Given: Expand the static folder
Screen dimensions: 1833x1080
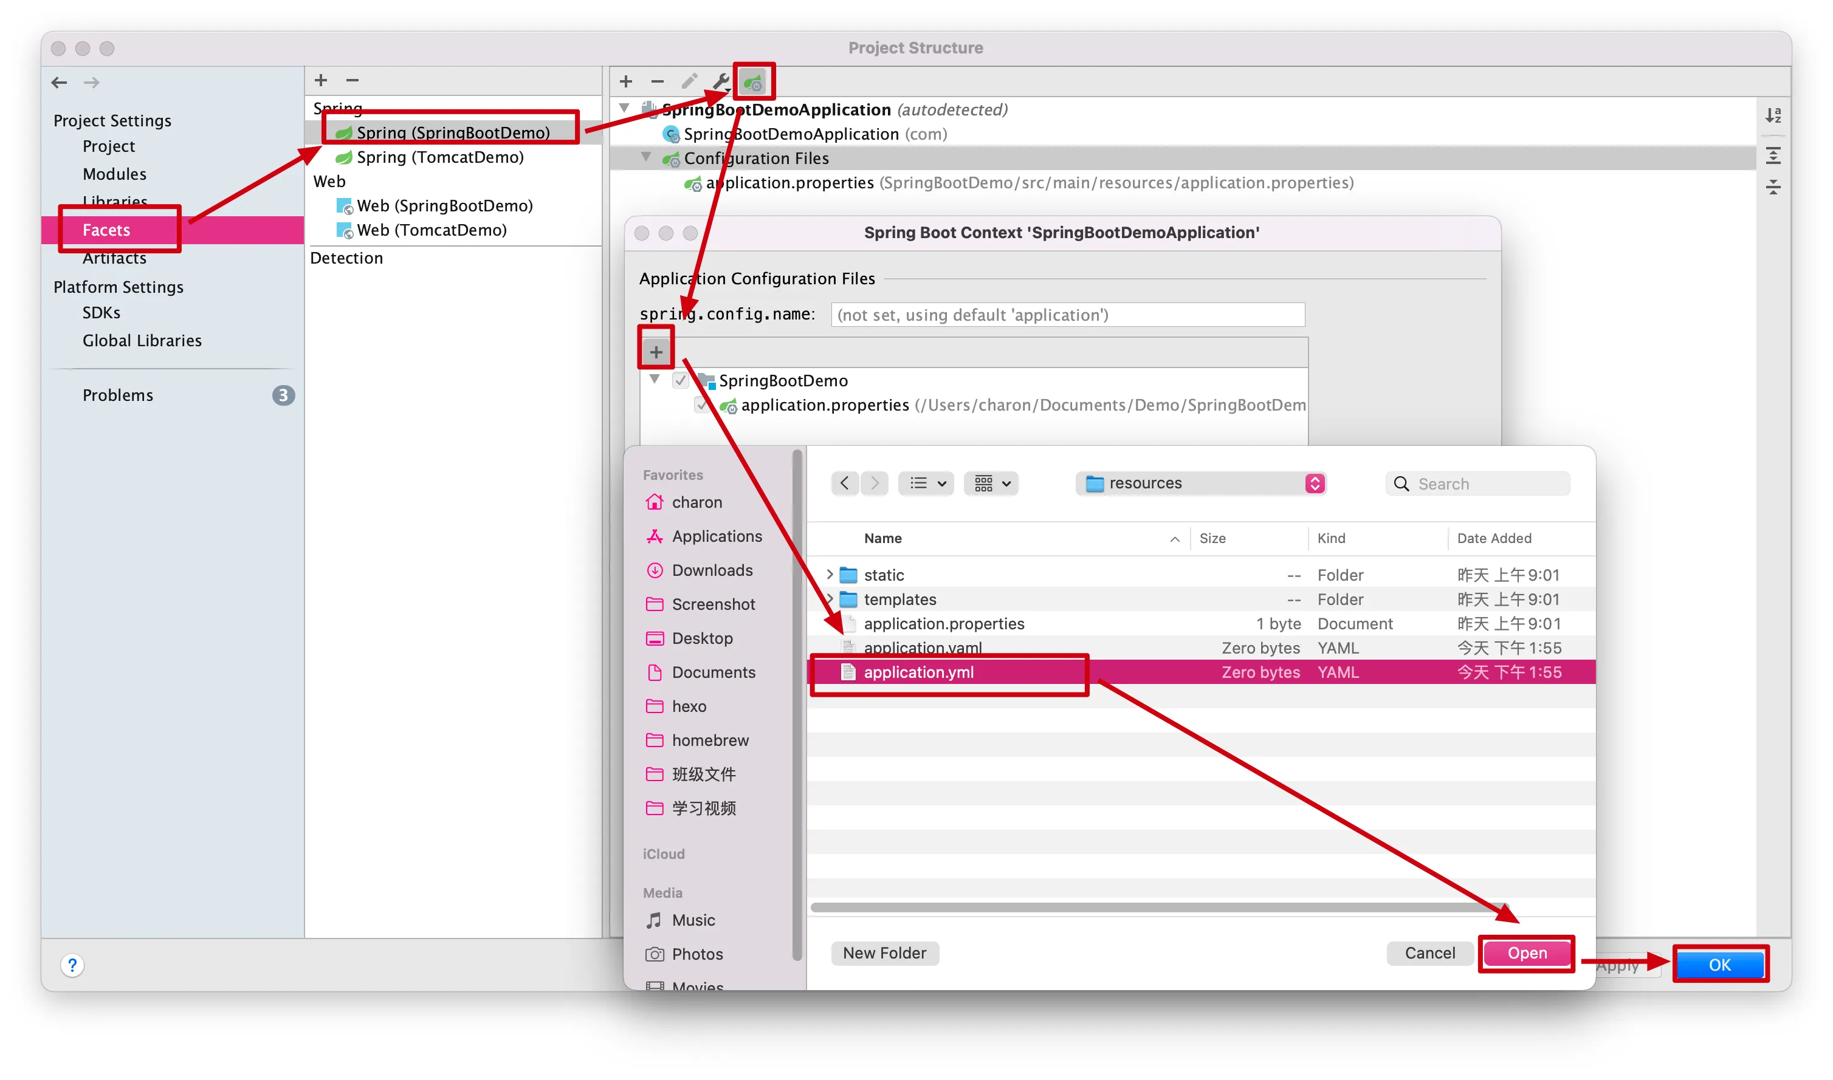Looking at the screenshot, I should pos(829,575).
